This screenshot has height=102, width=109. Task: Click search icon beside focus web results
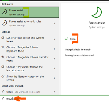[3, 92]
